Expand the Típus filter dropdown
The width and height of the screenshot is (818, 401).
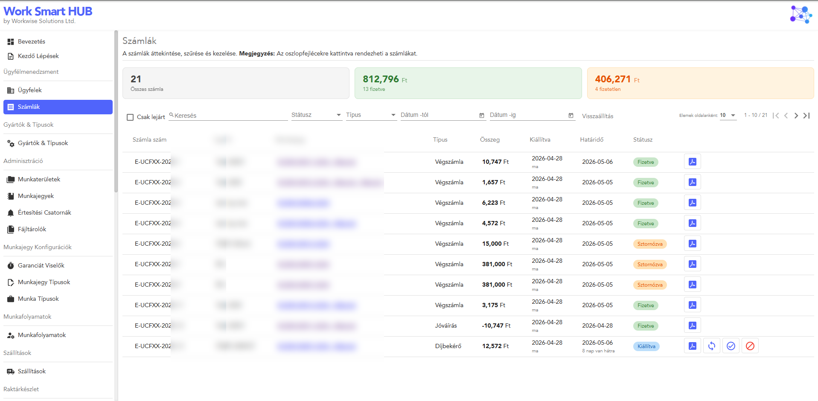click(371, 115)
